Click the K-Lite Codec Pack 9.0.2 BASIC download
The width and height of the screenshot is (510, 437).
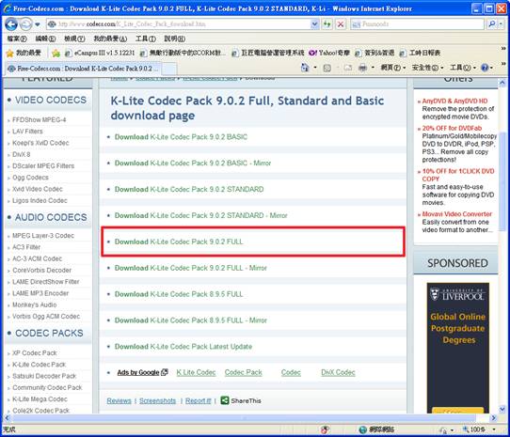coord(181,137)
